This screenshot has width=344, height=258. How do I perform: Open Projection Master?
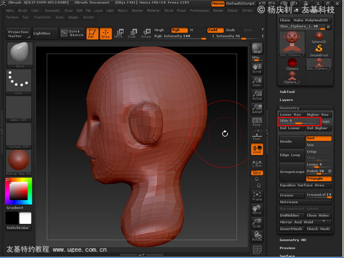[18, 34]
